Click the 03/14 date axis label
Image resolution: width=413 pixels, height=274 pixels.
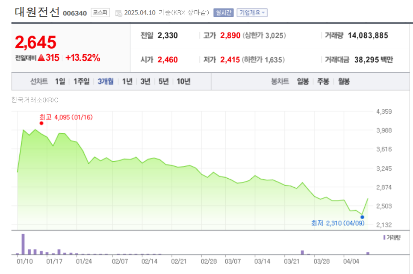262,261
